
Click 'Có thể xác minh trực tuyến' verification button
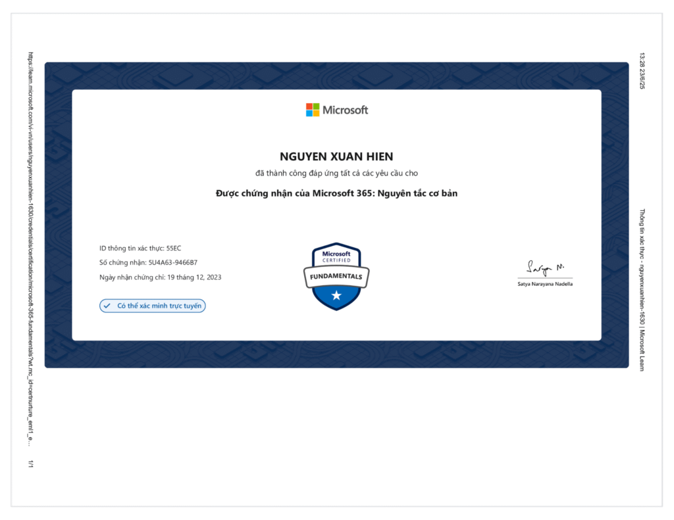pyautogui.click(x=152, y=306)
